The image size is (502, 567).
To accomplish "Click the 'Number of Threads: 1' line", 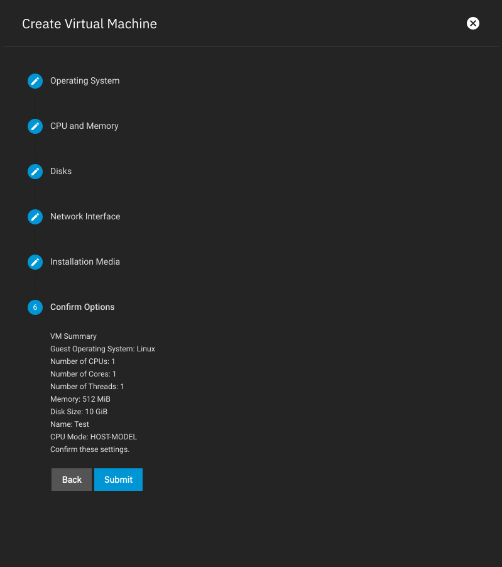I will pos(87,387).
